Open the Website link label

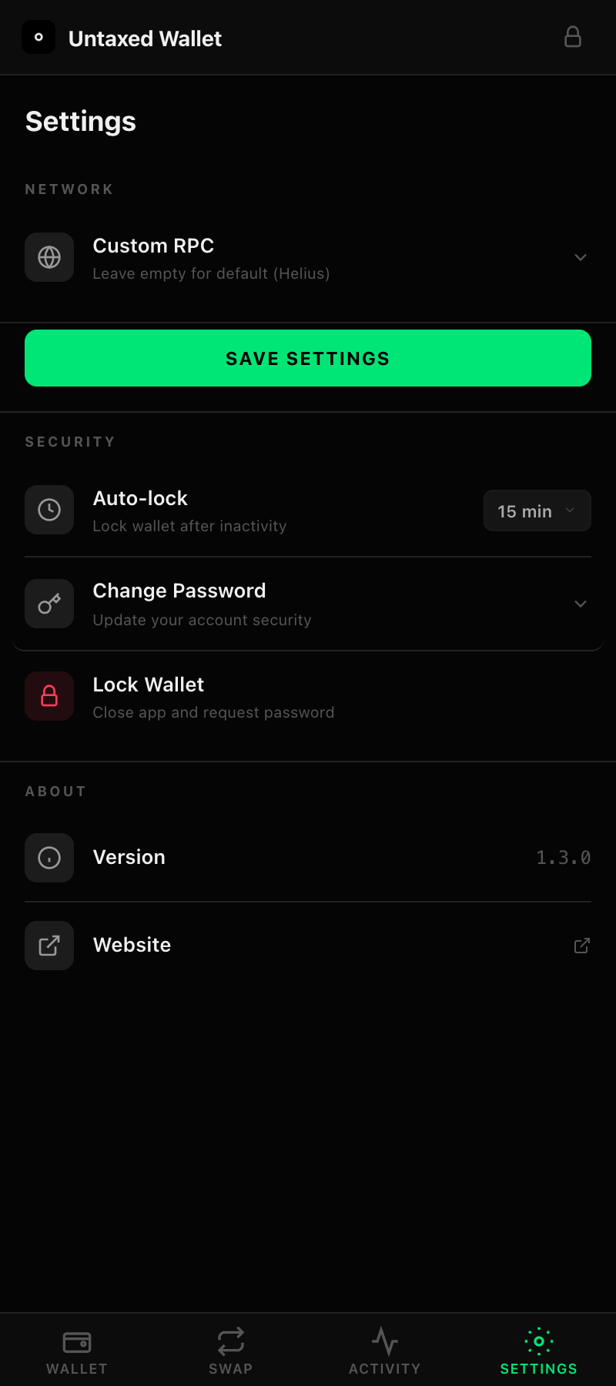132,945
